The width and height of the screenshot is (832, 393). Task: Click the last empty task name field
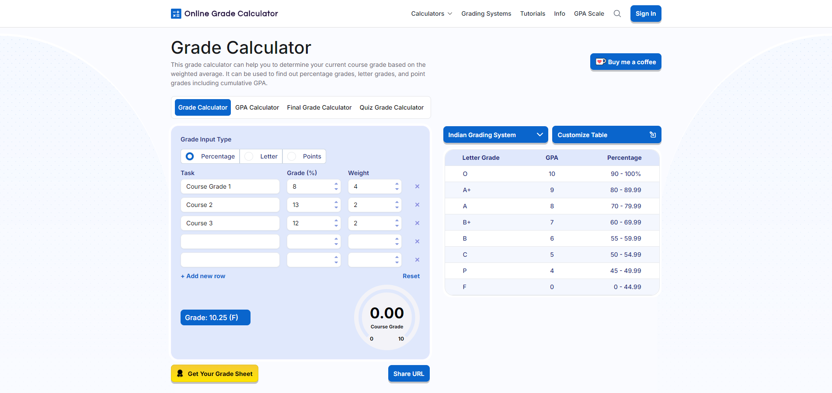pos(230,260)
